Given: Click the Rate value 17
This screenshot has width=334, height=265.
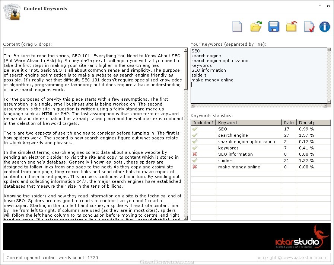Looking at the screenshot, I should tap(287, 129).
